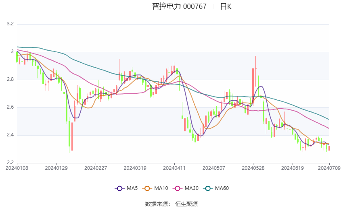Select the 20240507 date axis label
This screenshot has height=208, width=343.
coord(214,168)
